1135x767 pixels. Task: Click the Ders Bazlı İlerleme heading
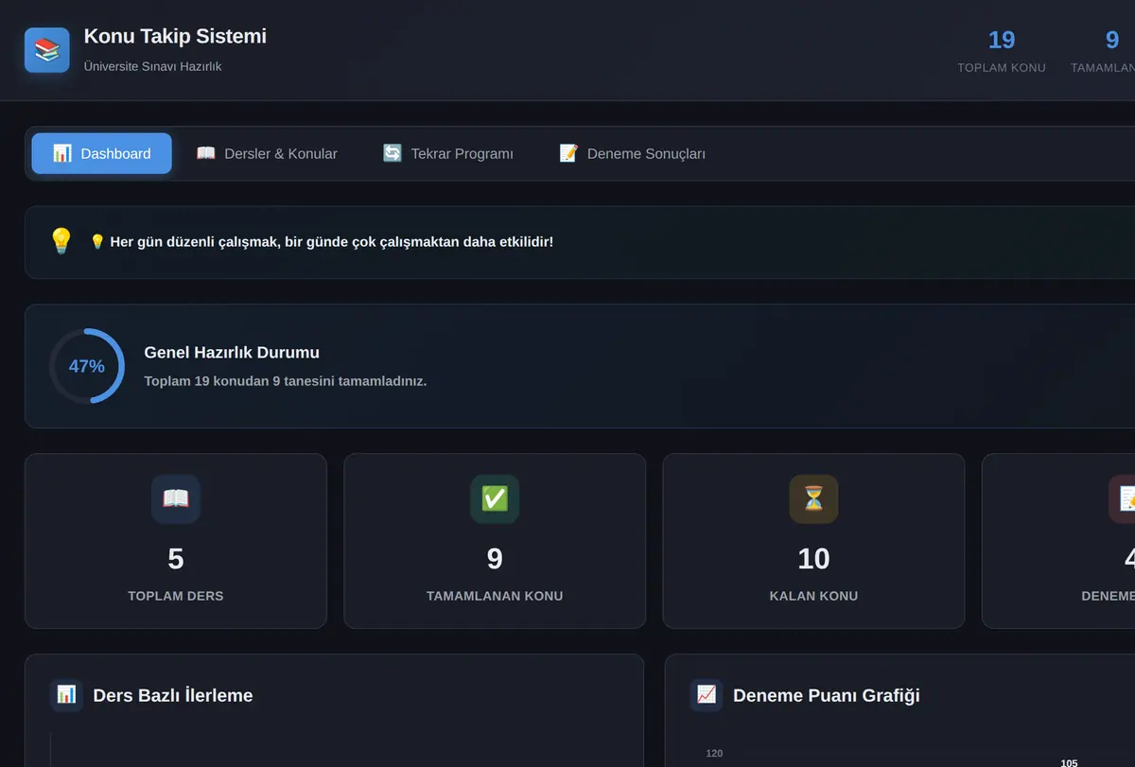click(x=173, y=695)
